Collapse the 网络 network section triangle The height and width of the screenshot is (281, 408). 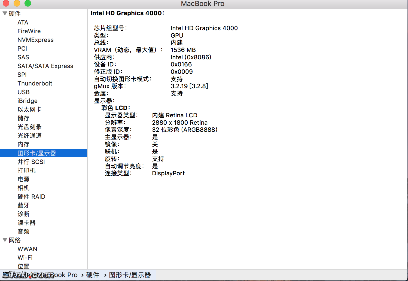[x=5, y=240]
